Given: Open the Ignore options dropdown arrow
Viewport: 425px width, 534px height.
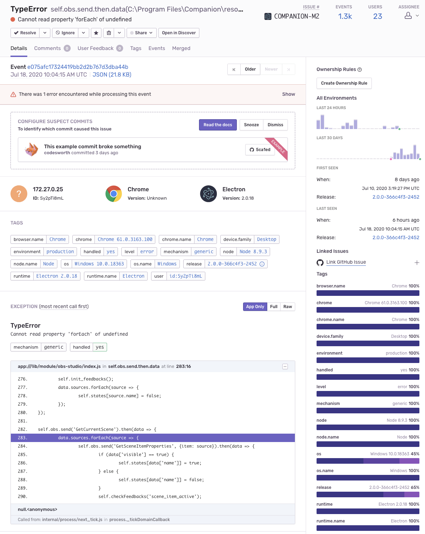Looking at the screenshot, I should [83, 33].
